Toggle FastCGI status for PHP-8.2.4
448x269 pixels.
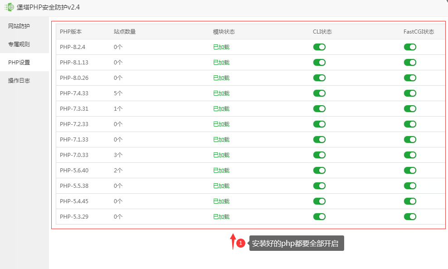pyautogui.click(x=410, y=47)
